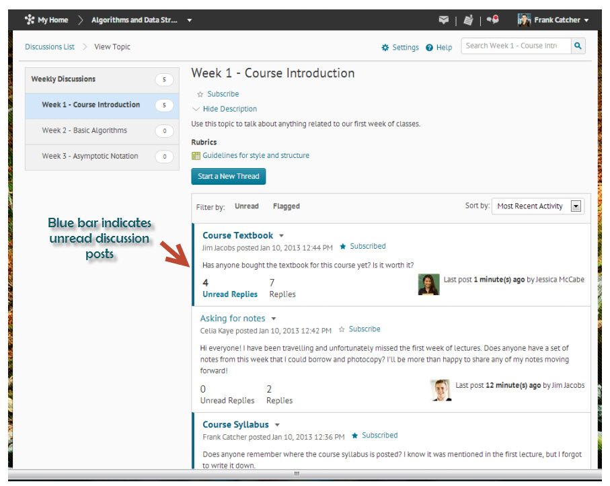Screen dimensions: 610x486
Task: Open the message alerts envelope icon
Action: click(443, 20)
